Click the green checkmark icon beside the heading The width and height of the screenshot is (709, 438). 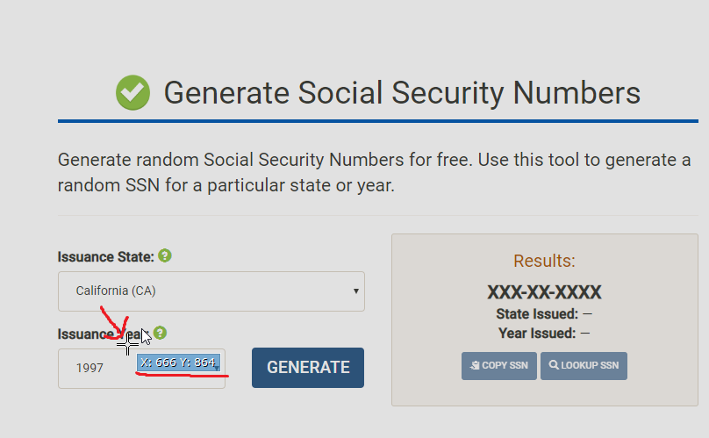[x=132, y=92]
